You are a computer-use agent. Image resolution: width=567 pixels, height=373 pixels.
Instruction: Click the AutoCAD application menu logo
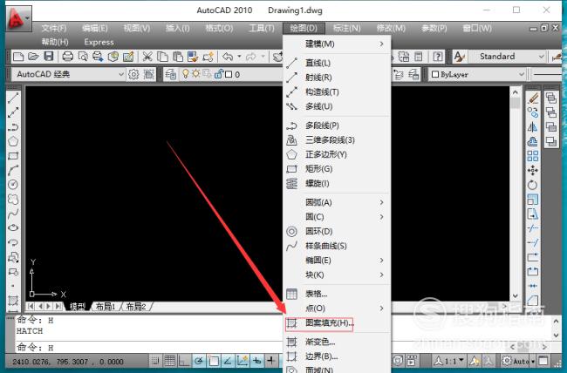pos(18,18)
